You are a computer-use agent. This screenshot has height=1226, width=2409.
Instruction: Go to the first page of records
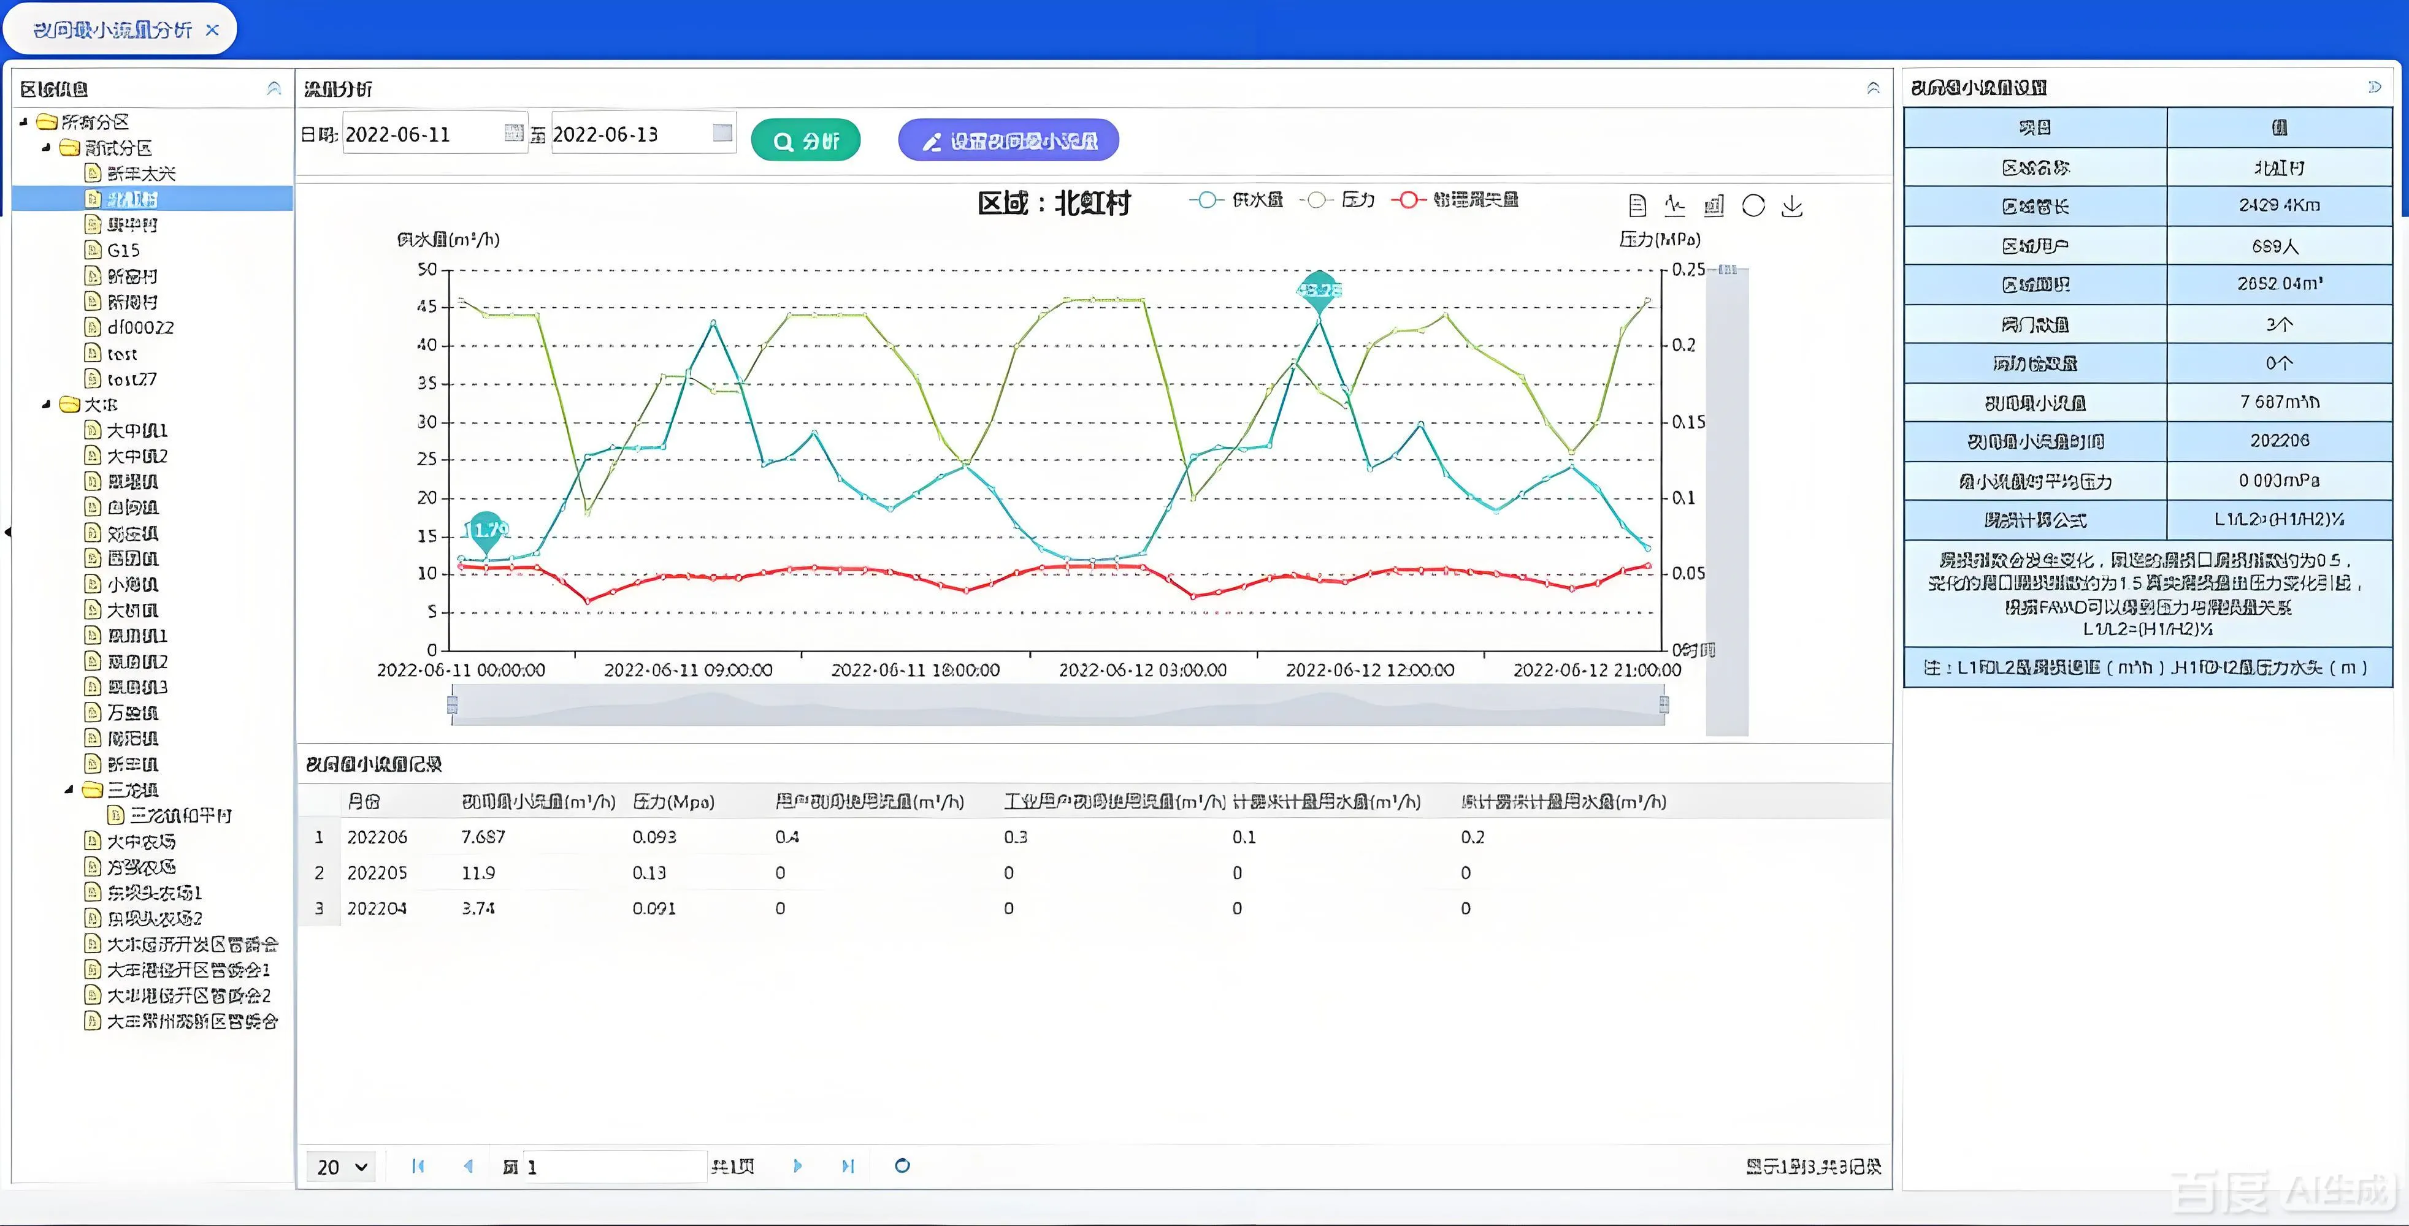pyautogui.click(x=418, y=1165)
